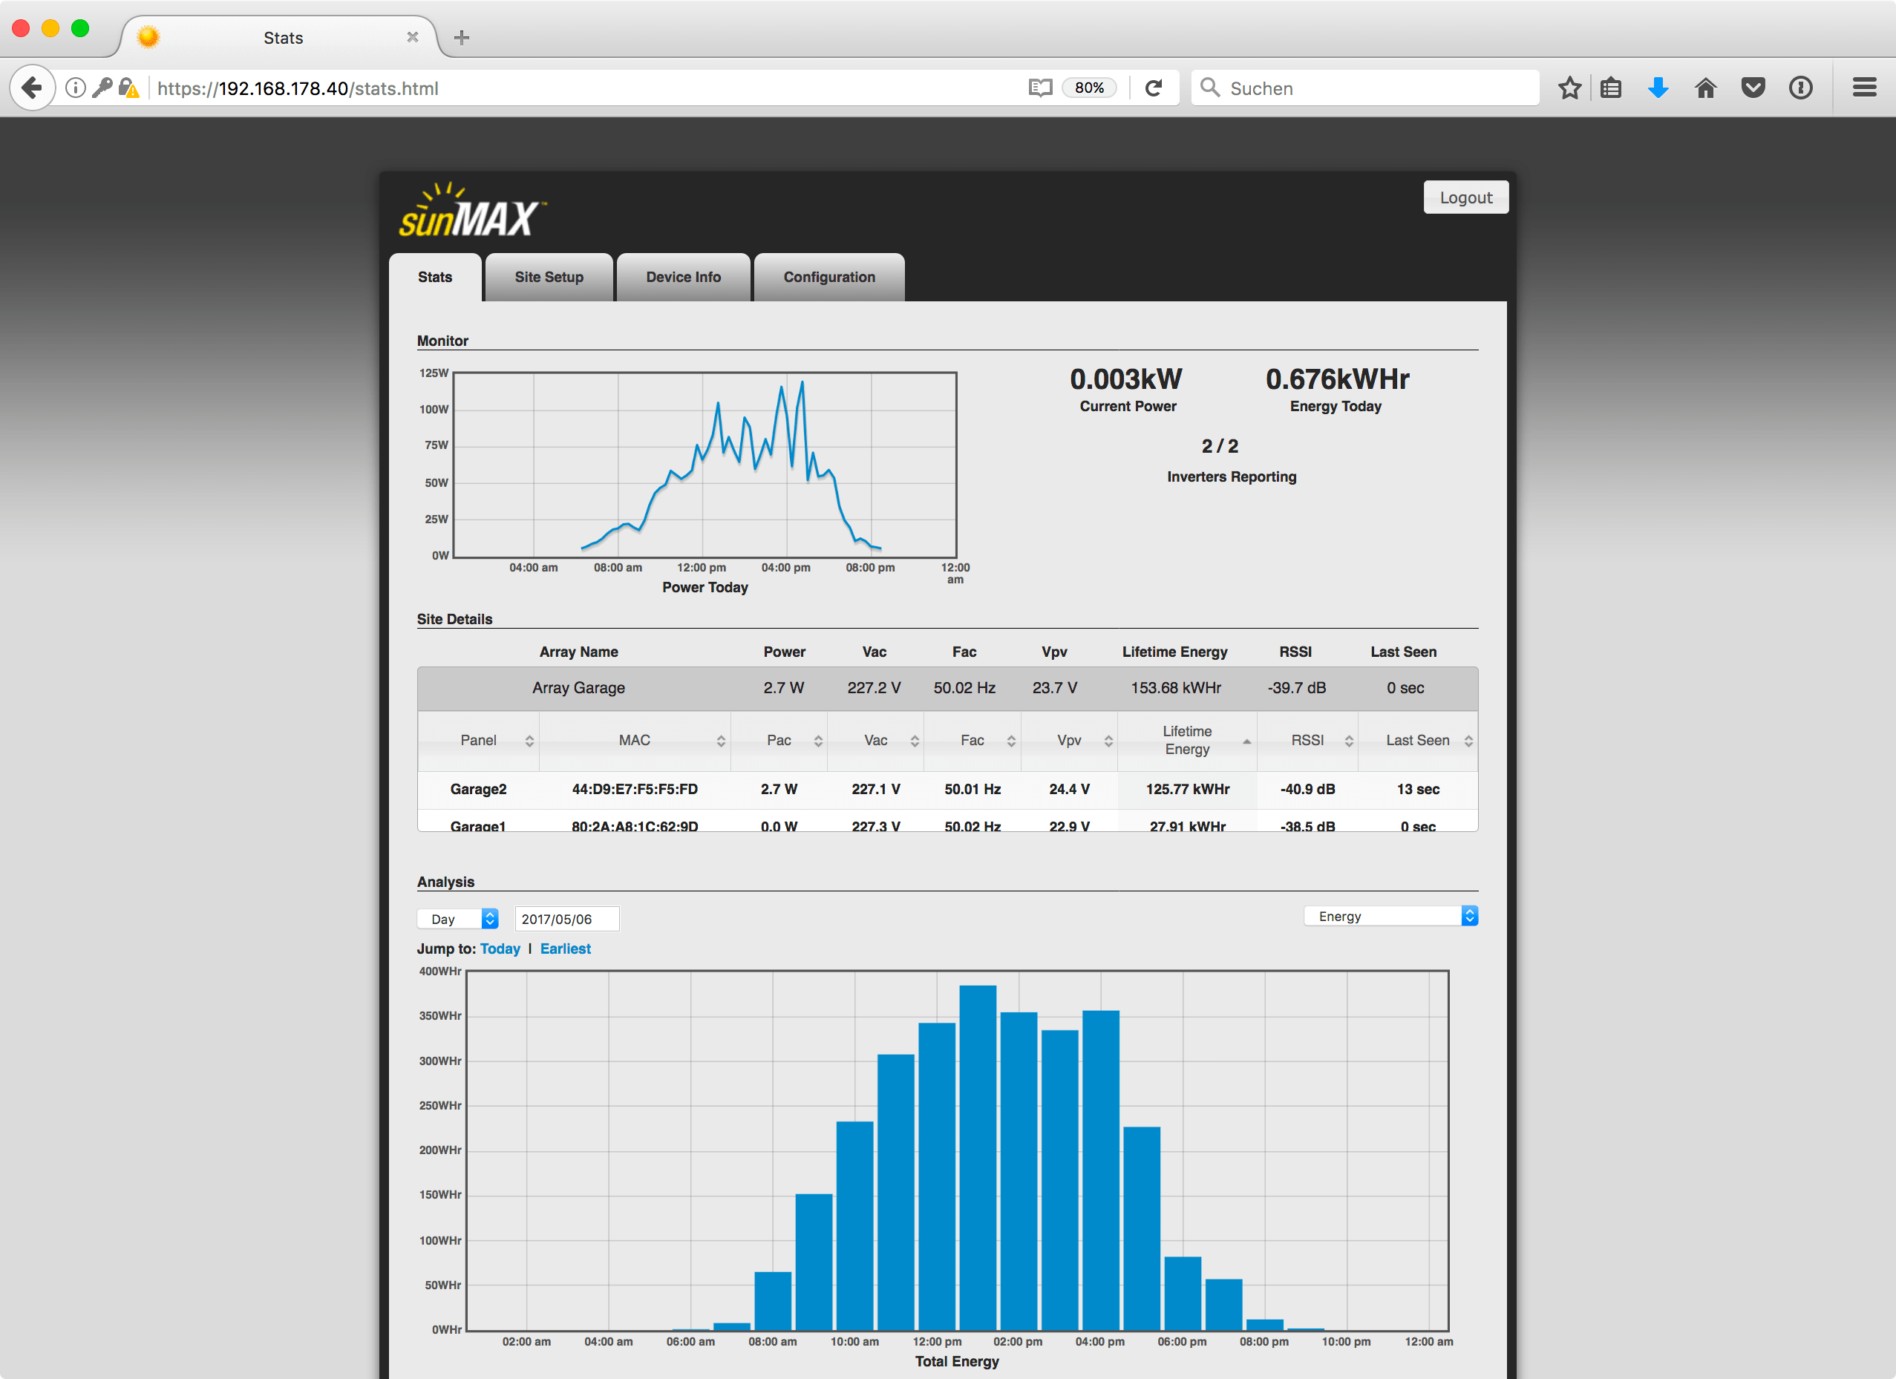This screenshot has width=1896, height=1379.
Task: Open the circled info toolbar icon
Action: pos(1801,88)
